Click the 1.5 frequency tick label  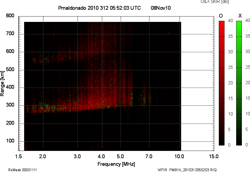18,156
